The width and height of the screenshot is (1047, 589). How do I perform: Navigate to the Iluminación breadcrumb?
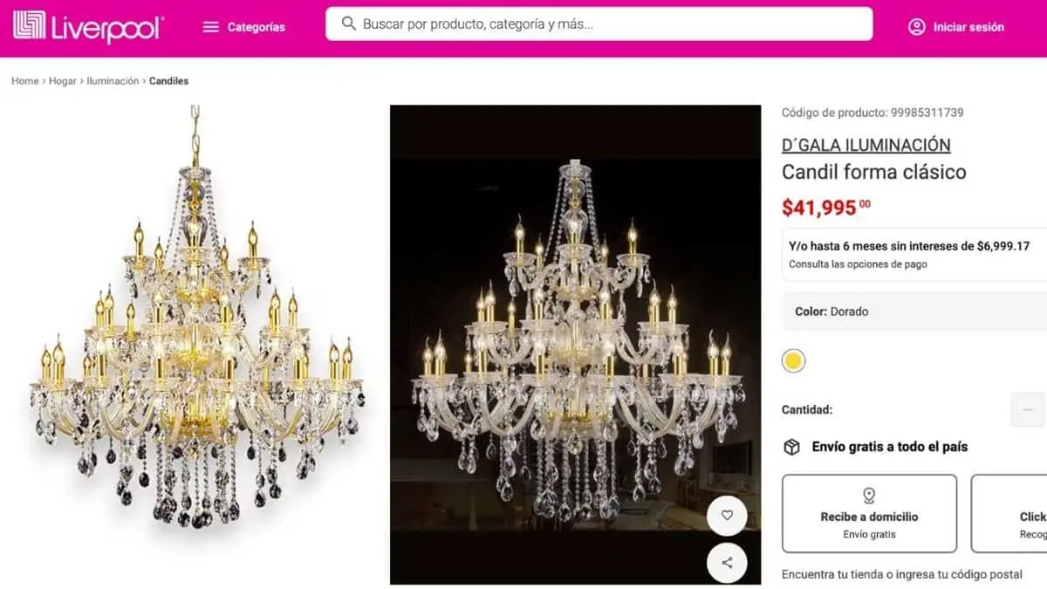coord(113,81)
